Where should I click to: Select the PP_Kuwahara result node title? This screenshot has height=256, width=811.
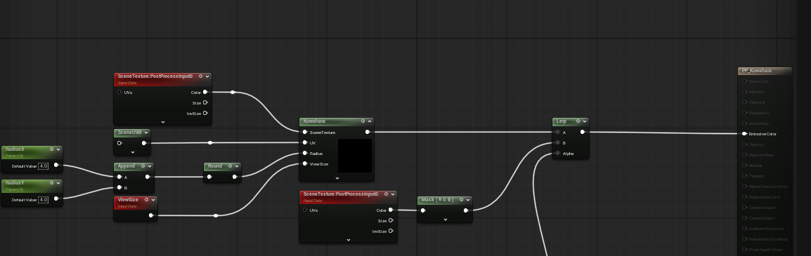[x=757, y=71]
